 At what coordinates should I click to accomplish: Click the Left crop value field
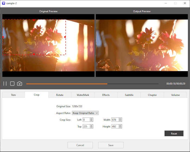[x=86, y=120]
